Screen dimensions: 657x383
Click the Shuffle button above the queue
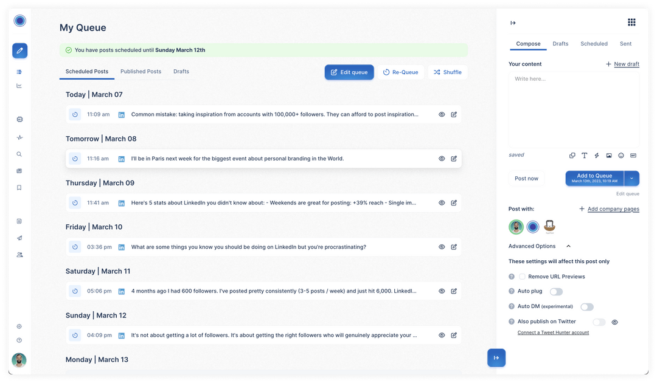(x=447, y=72)
